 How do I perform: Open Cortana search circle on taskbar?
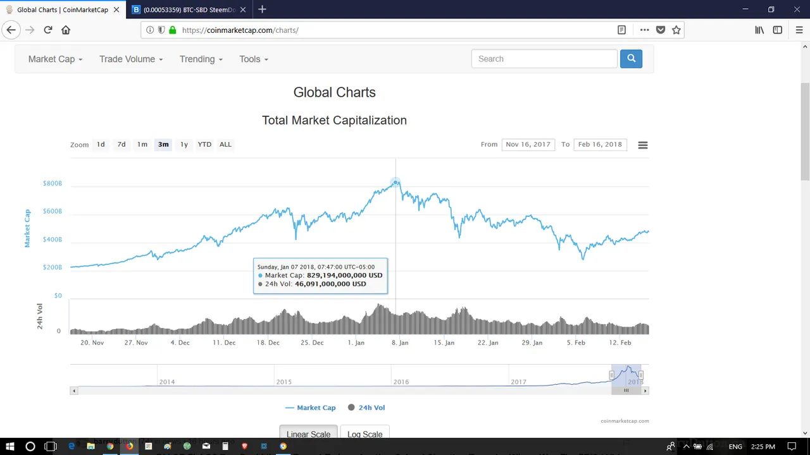30,446
